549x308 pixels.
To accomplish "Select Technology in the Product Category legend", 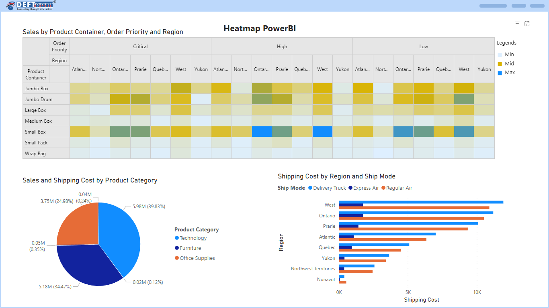I will (191, 238).
